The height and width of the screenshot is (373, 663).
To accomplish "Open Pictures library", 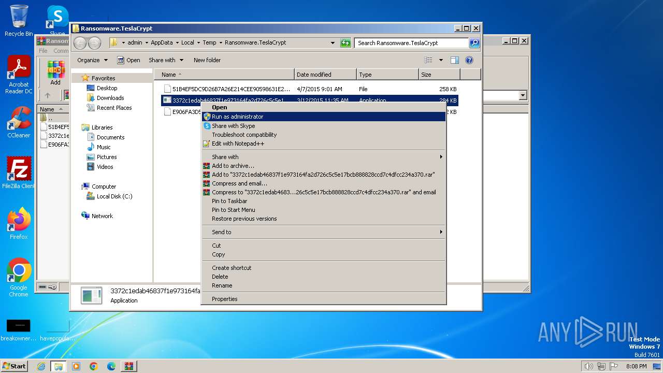I will (102, 157).
